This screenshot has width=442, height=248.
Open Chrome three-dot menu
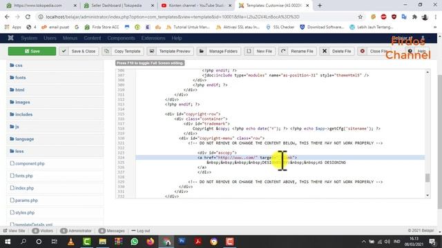[x=435, y=17]
